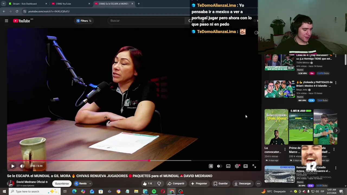Open David Medrano Oficial channel avatar
This screenshot has height=195, width=347.
11,184
